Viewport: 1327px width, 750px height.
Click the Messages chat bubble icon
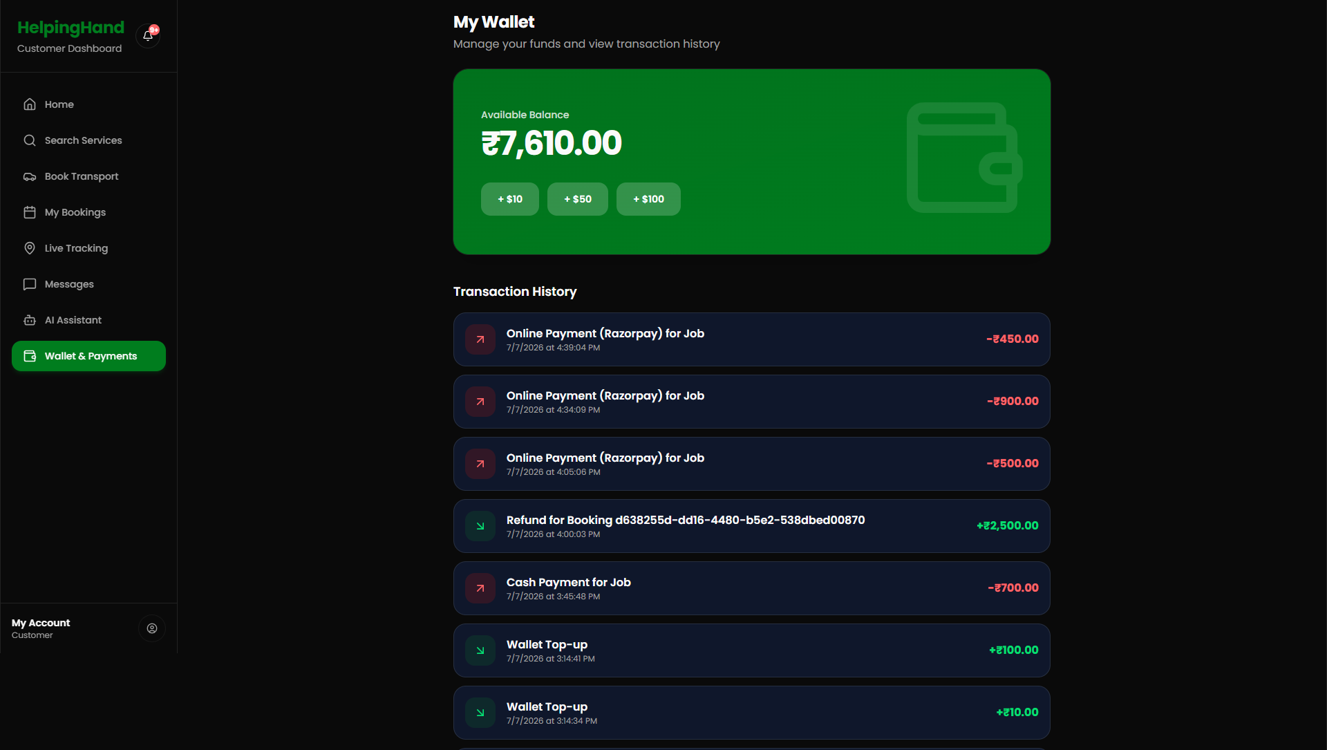30,284
